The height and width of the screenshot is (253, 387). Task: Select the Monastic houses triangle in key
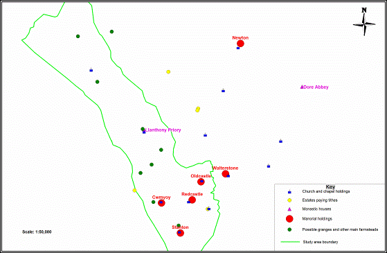pos(289,209)
